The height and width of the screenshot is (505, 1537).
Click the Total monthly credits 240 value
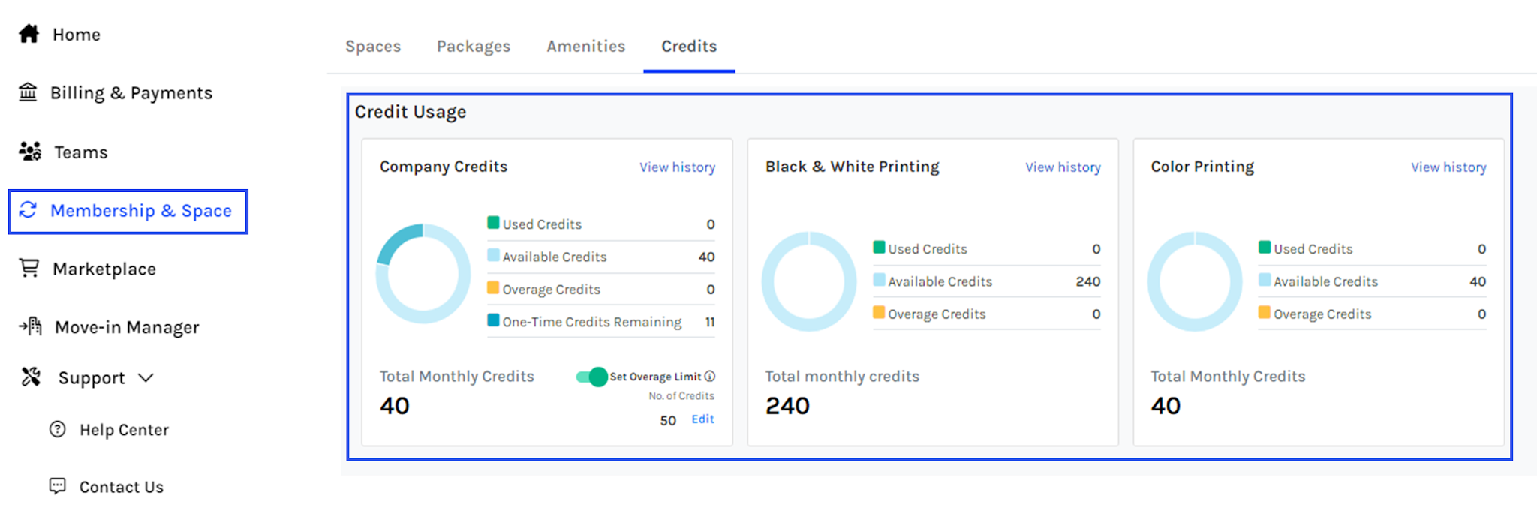[x=787, y=406]
